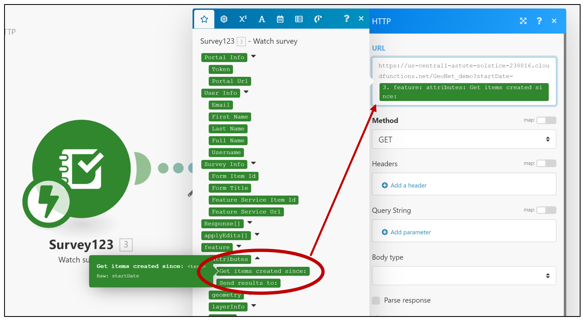The height and width of the screenshot is (321, 583).
Task: Expand the HTTP dialog to full screen
Action: pos(523,21)
